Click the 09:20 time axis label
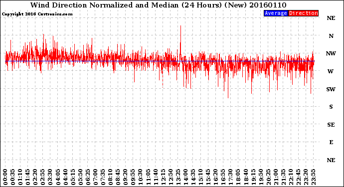This screenshot has height=187, width=344. point(126,177)
